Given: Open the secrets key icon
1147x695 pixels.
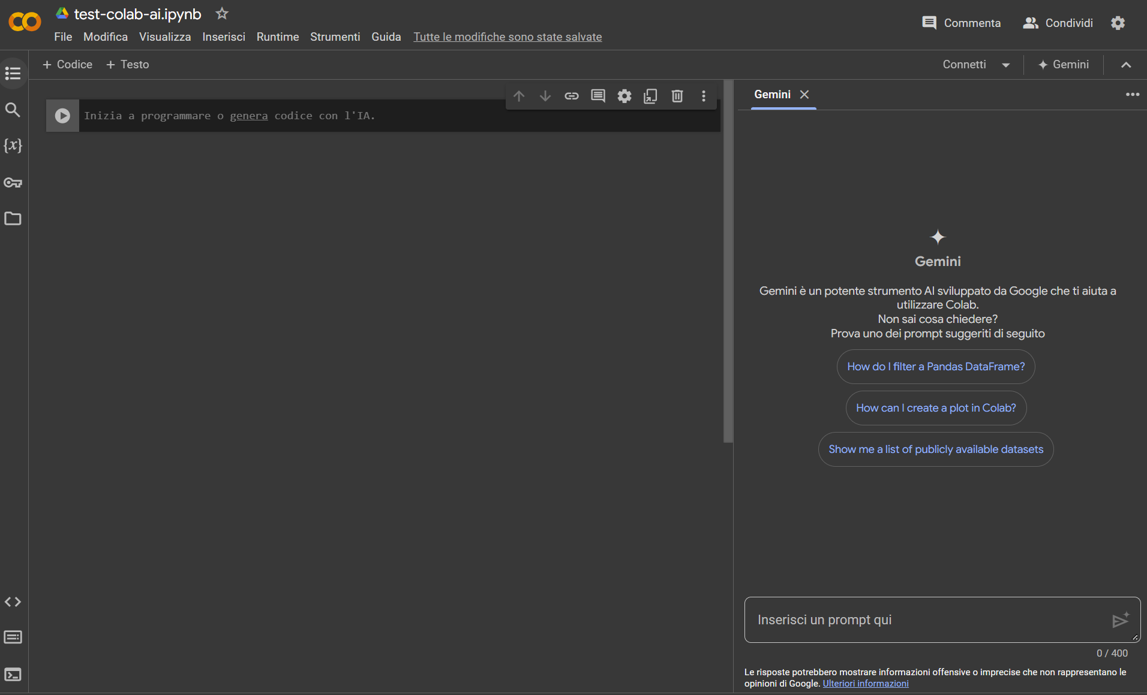Looking at the screenshot, I should (x=13, y=182).
